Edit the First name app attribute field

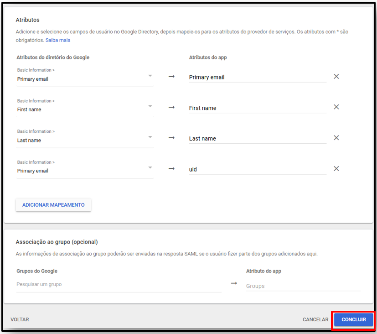pyautogui.click(x=258, y=108)
